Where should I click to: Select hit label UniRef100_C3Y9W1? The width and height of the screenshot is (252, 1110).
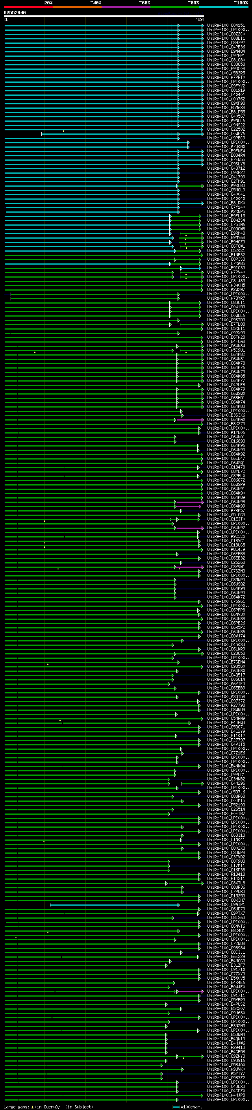coord(226,567)
